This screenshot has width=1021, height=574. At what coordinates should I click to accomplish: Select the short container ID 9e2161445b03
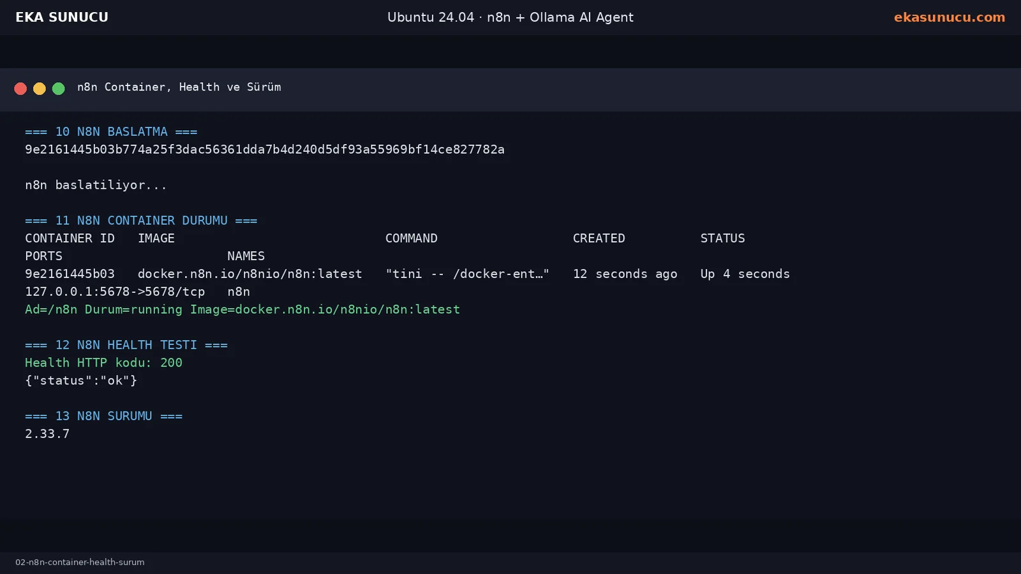click(70, 274)
